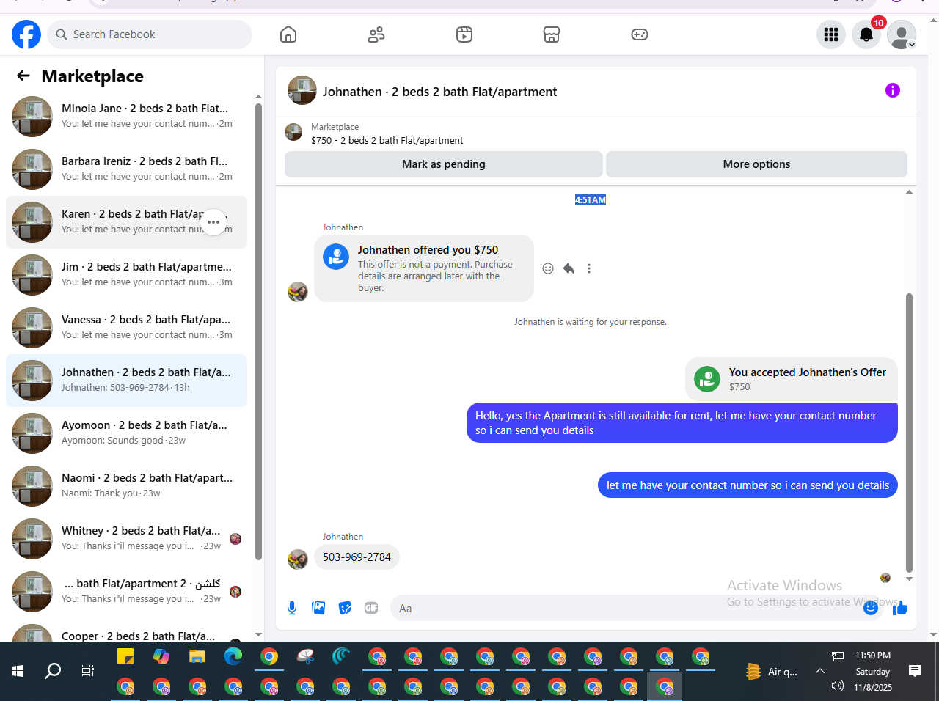
Task: Open Microsoft Edge from taskbar
Action: (233, 656)
